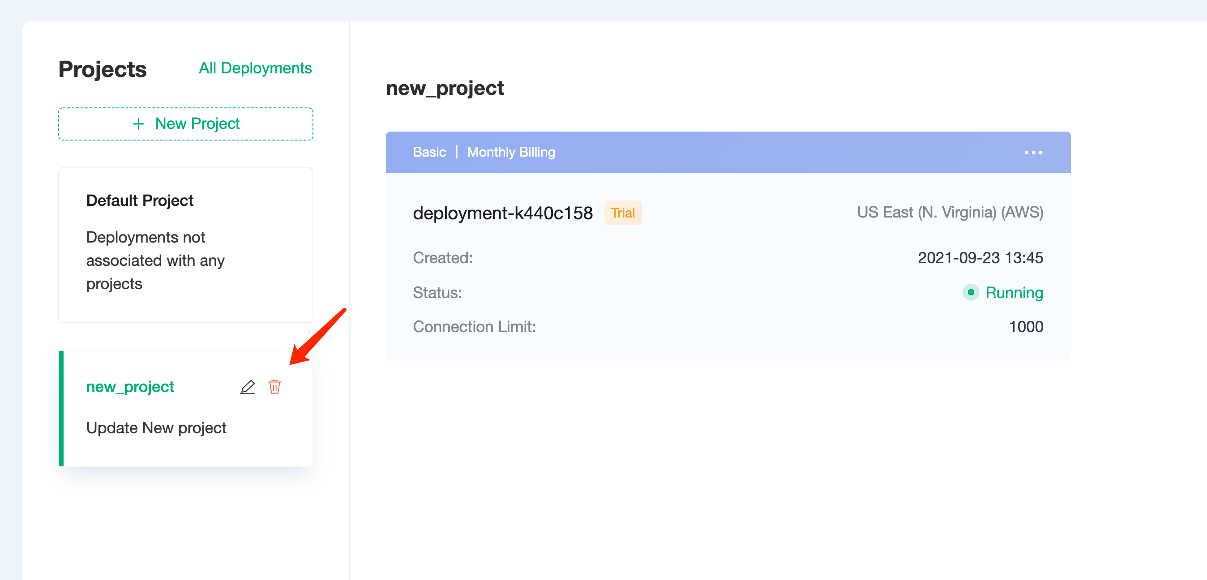Click the red trash icon to delete new_project
Screen dimensions: 1207x580
point(274,387)
